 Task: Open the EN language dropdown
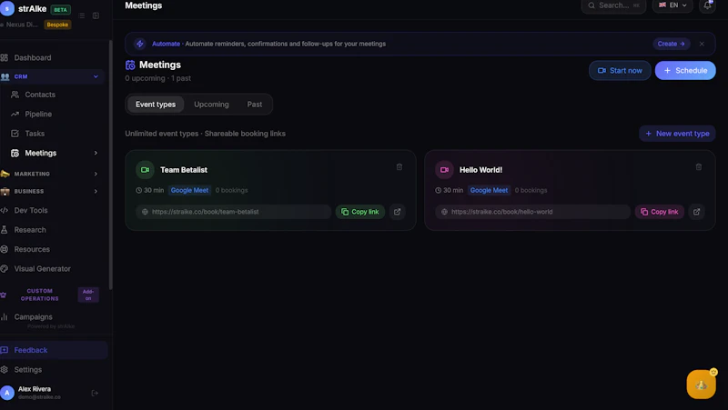pos(672,5)
